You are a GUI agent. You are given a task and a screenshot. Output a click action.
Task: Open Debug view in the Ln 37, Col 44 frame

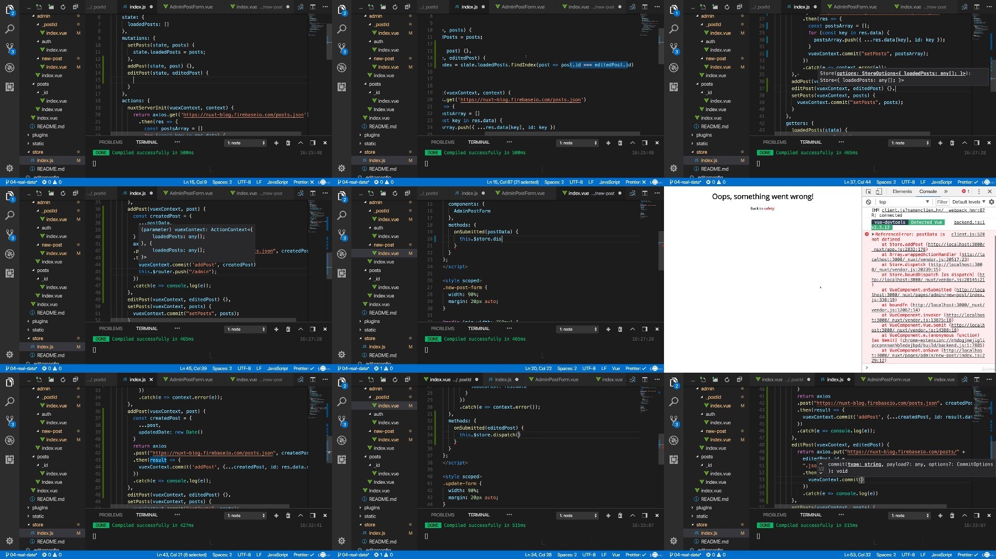pyautogui.click(x=673, y=67)
